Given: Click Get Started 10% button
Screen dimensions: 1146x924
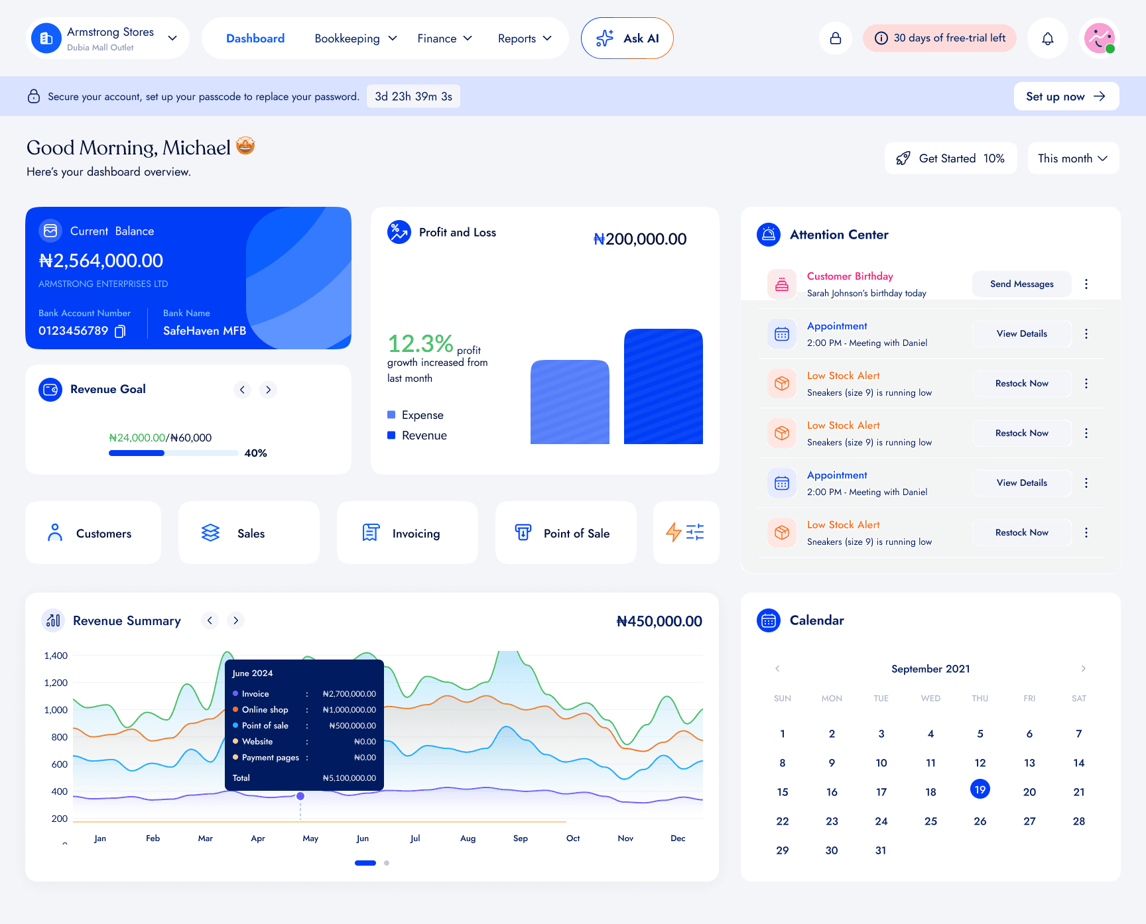Looking at the screenshot, I should tap(951, 158).
